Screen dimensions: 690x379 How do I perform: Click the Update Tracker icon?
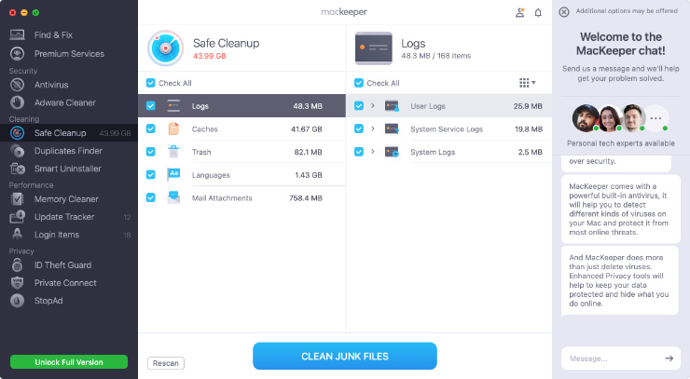(x=17, y=217)
